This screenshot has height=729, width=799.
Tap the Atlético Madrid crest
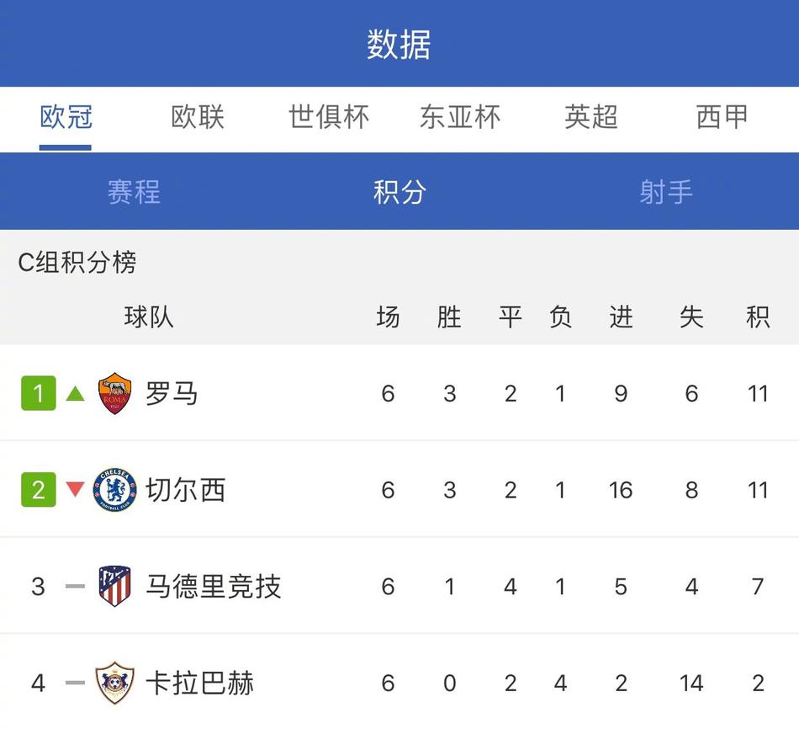tap(114, 586)
